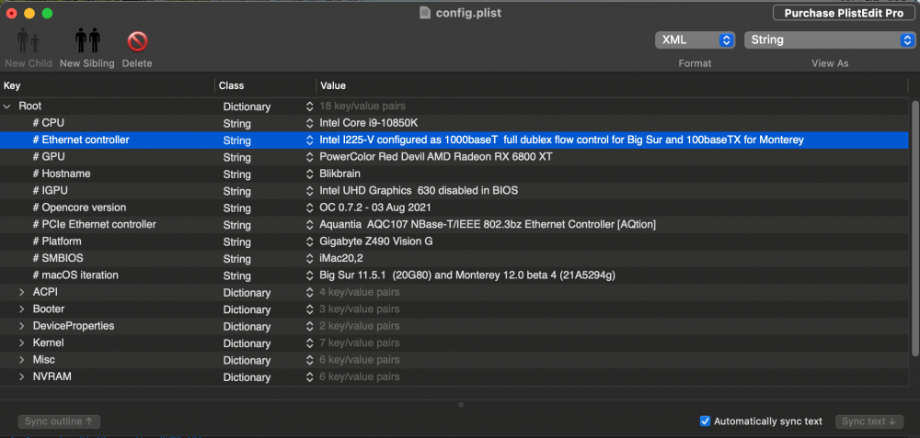Open class stepper for # CPU row
This screenshot has width=920, height=438.
click(x=310, y=124)
